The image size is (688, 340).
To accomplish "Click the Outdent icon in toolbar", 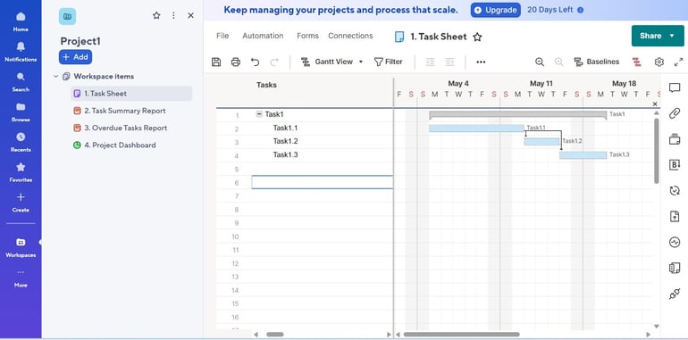I will (431, 62).
